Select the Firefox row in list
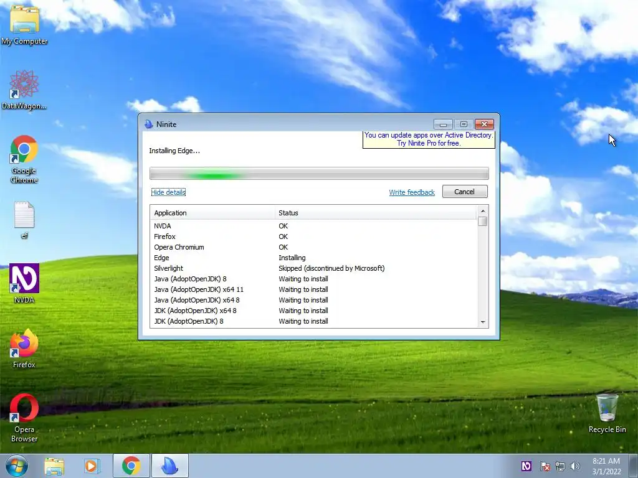Image resolution: width=638 pixels, height=478 pixels. [313, 237]
